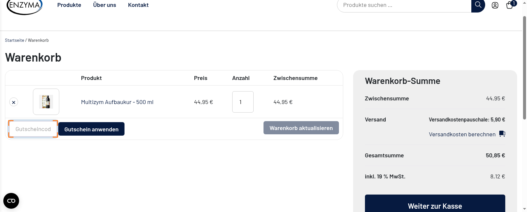Image resolution: width=527 pixels, height=212 pixels.
Task: Select the Anzahl quantity field
Action: [x=243, y=102]
